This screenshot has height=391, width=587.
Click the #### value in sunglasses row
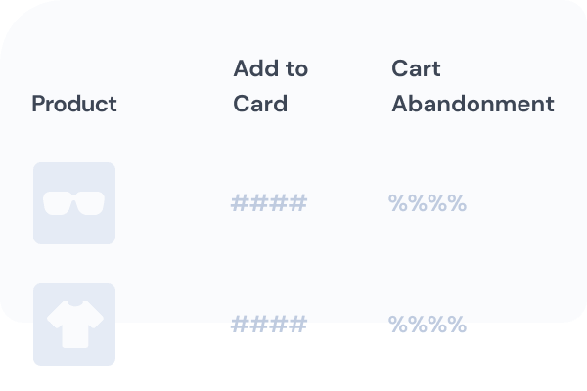(269, 203)
